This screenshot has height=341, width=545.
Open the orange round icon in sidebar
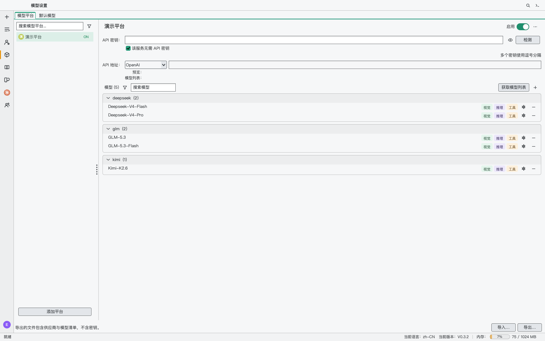click(x=7, y=92)
